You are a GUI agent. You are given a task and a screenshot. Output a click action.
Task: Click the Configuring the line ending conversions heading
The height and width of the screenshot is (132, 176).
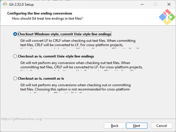pos(40,13)
